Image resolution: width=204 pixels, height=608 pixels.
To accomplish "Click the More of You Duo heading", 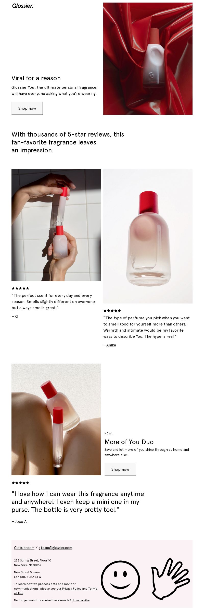I will click(x=129, y=442).
